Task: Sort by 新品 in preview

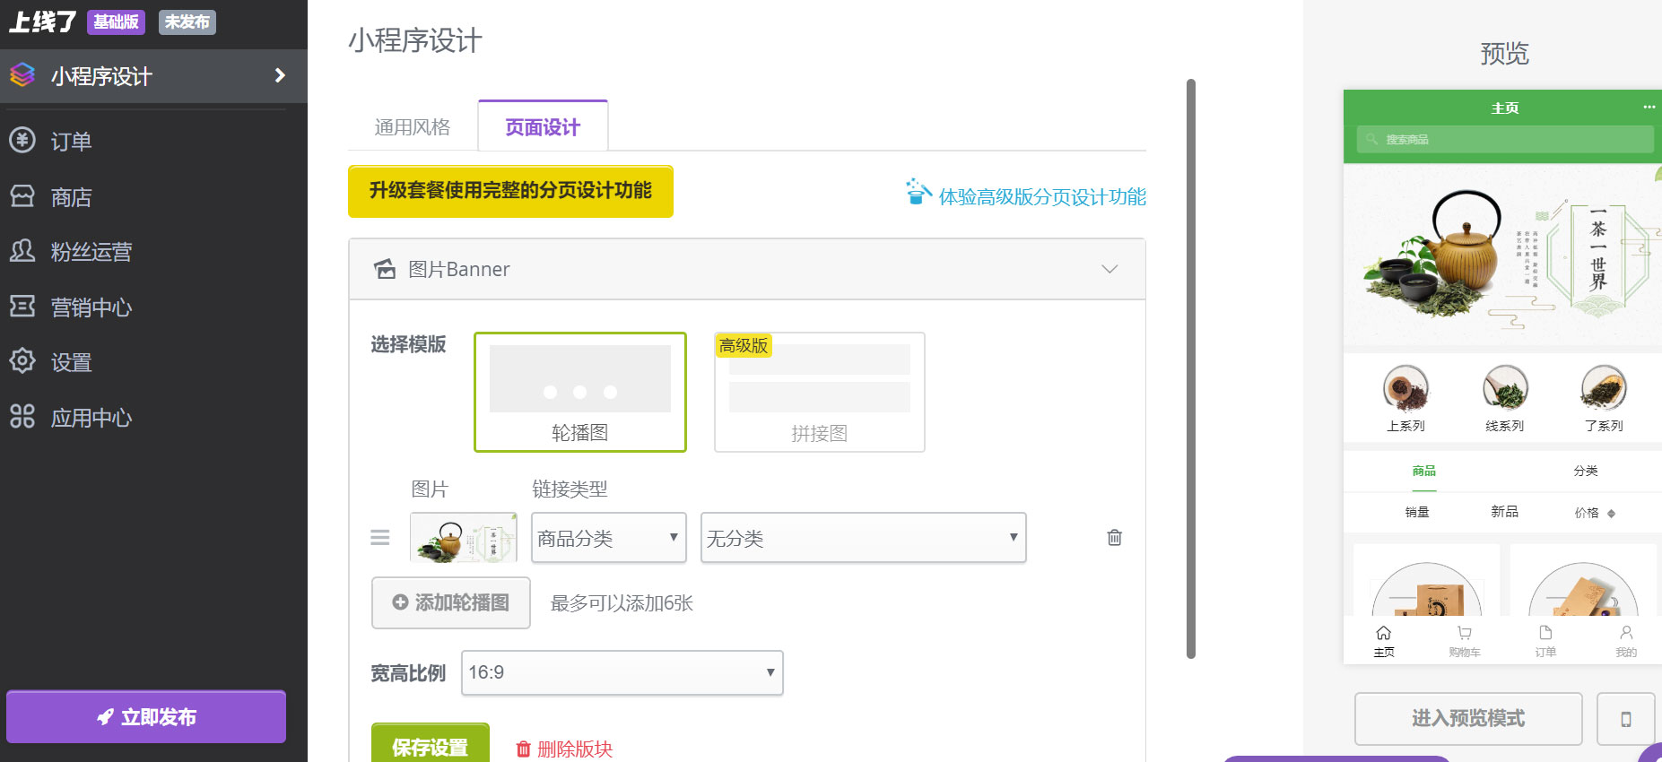Action: tap(1505, 512)
